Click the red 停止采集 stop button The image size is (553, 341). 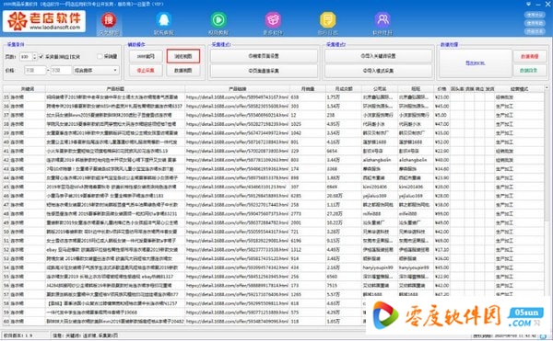click(146, 70)
